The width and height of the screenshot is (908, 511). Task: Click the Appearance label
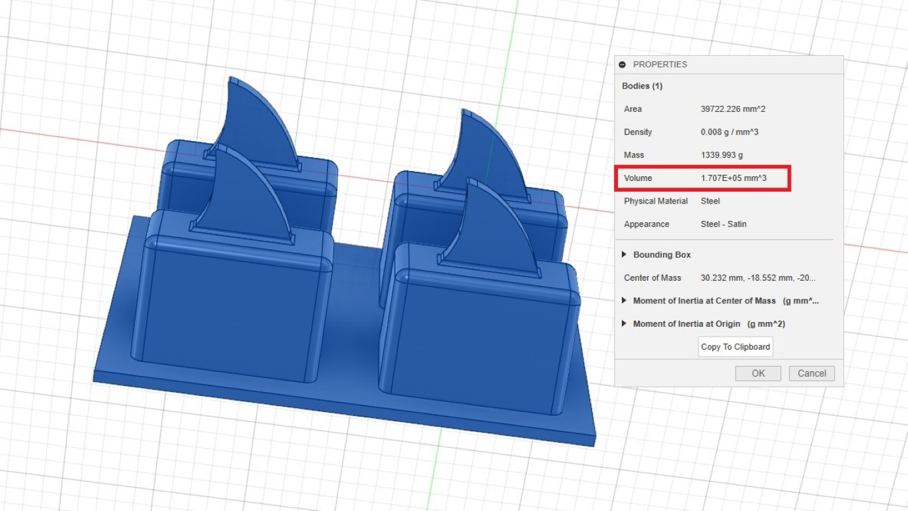pyautogui.click(x=647, y=224)
